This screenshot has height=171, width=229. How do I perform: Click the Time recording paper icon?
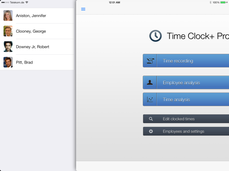pos(150,61)
